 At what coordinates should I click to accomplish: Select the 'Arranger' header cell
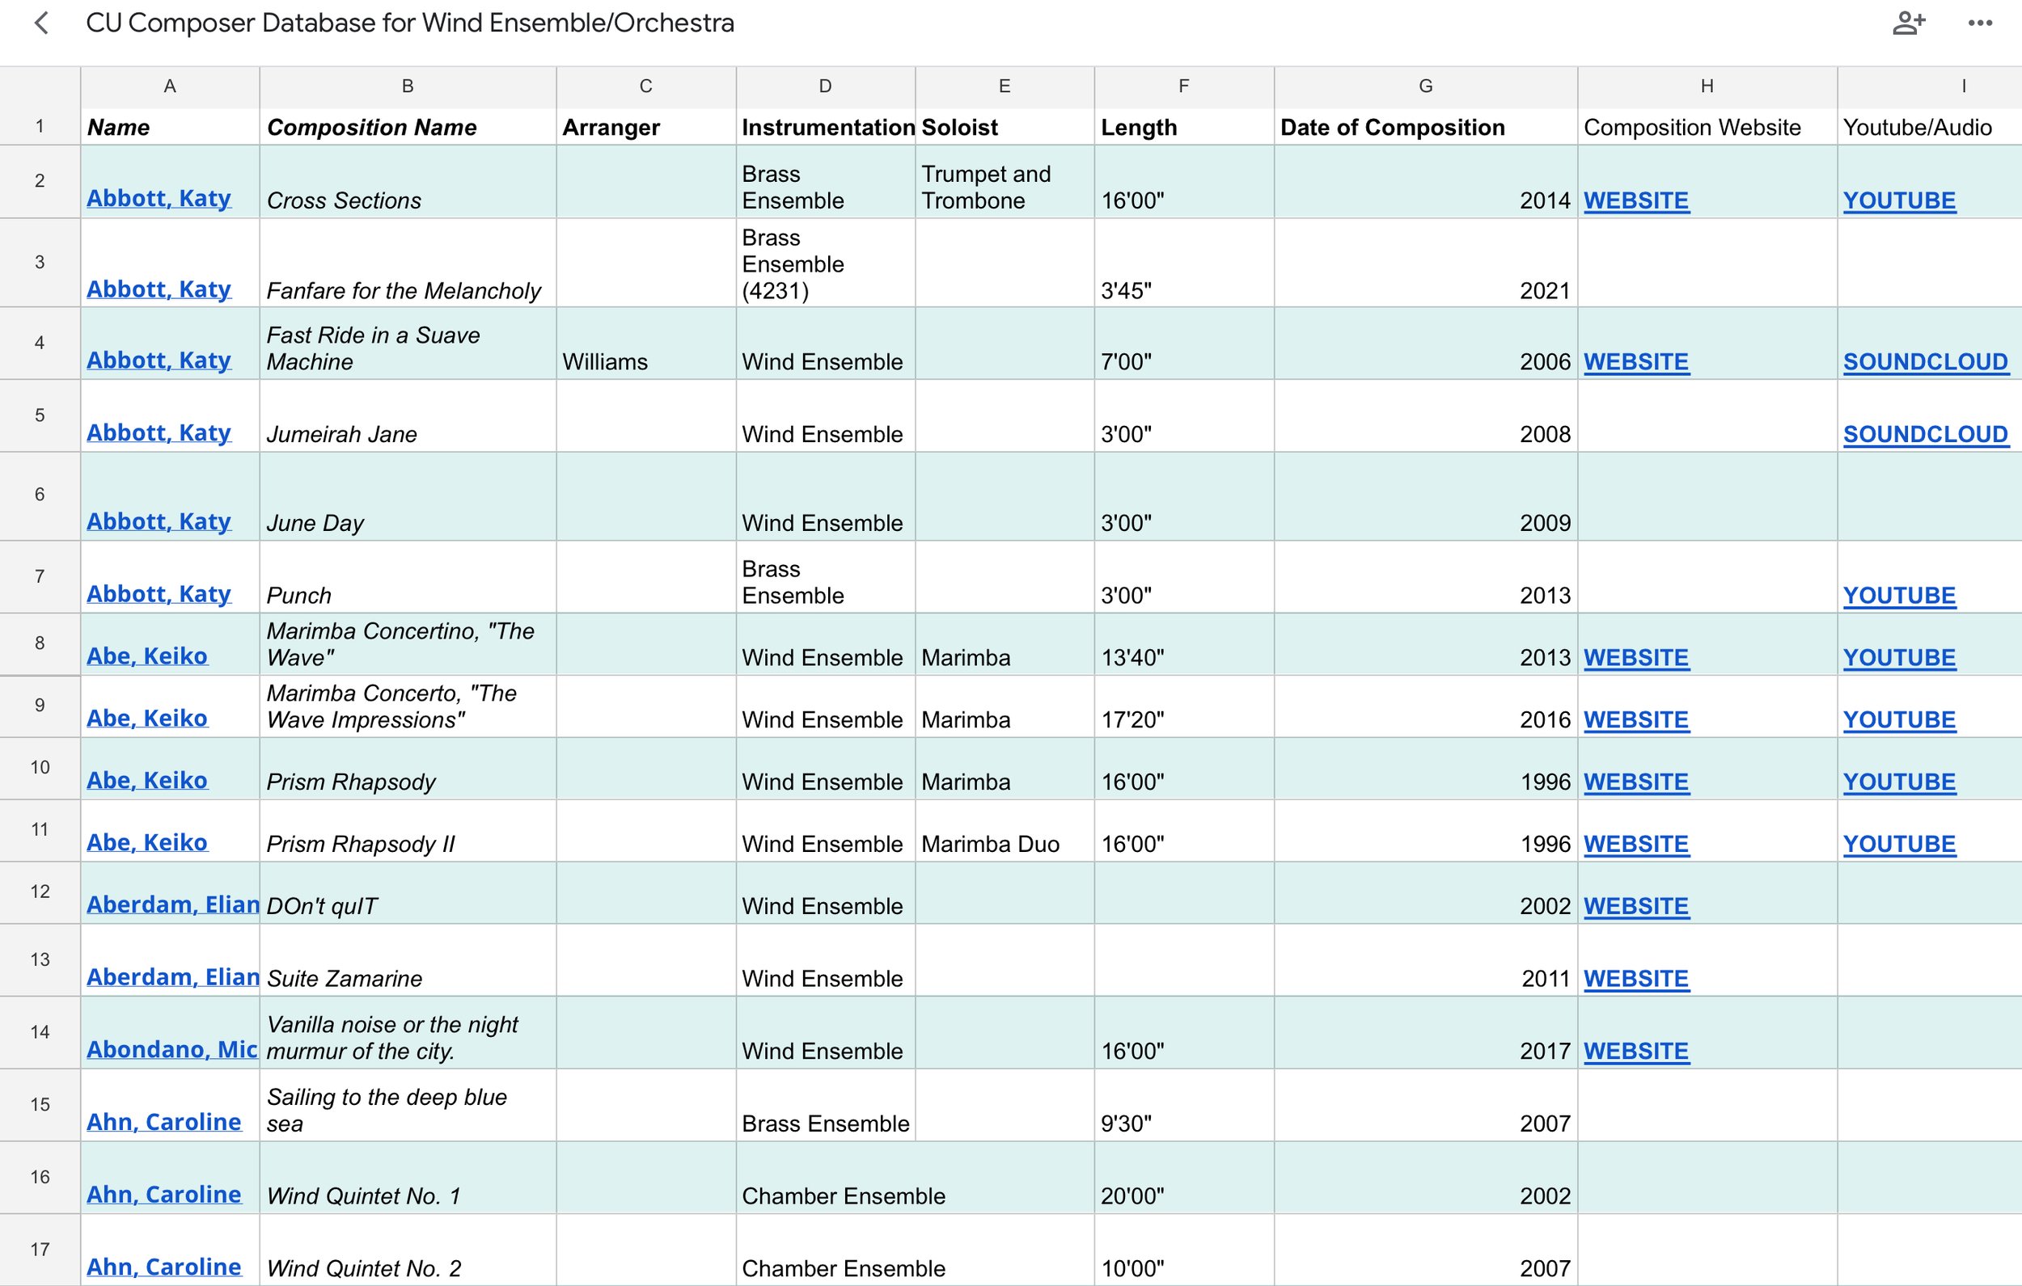pos(645,127)
